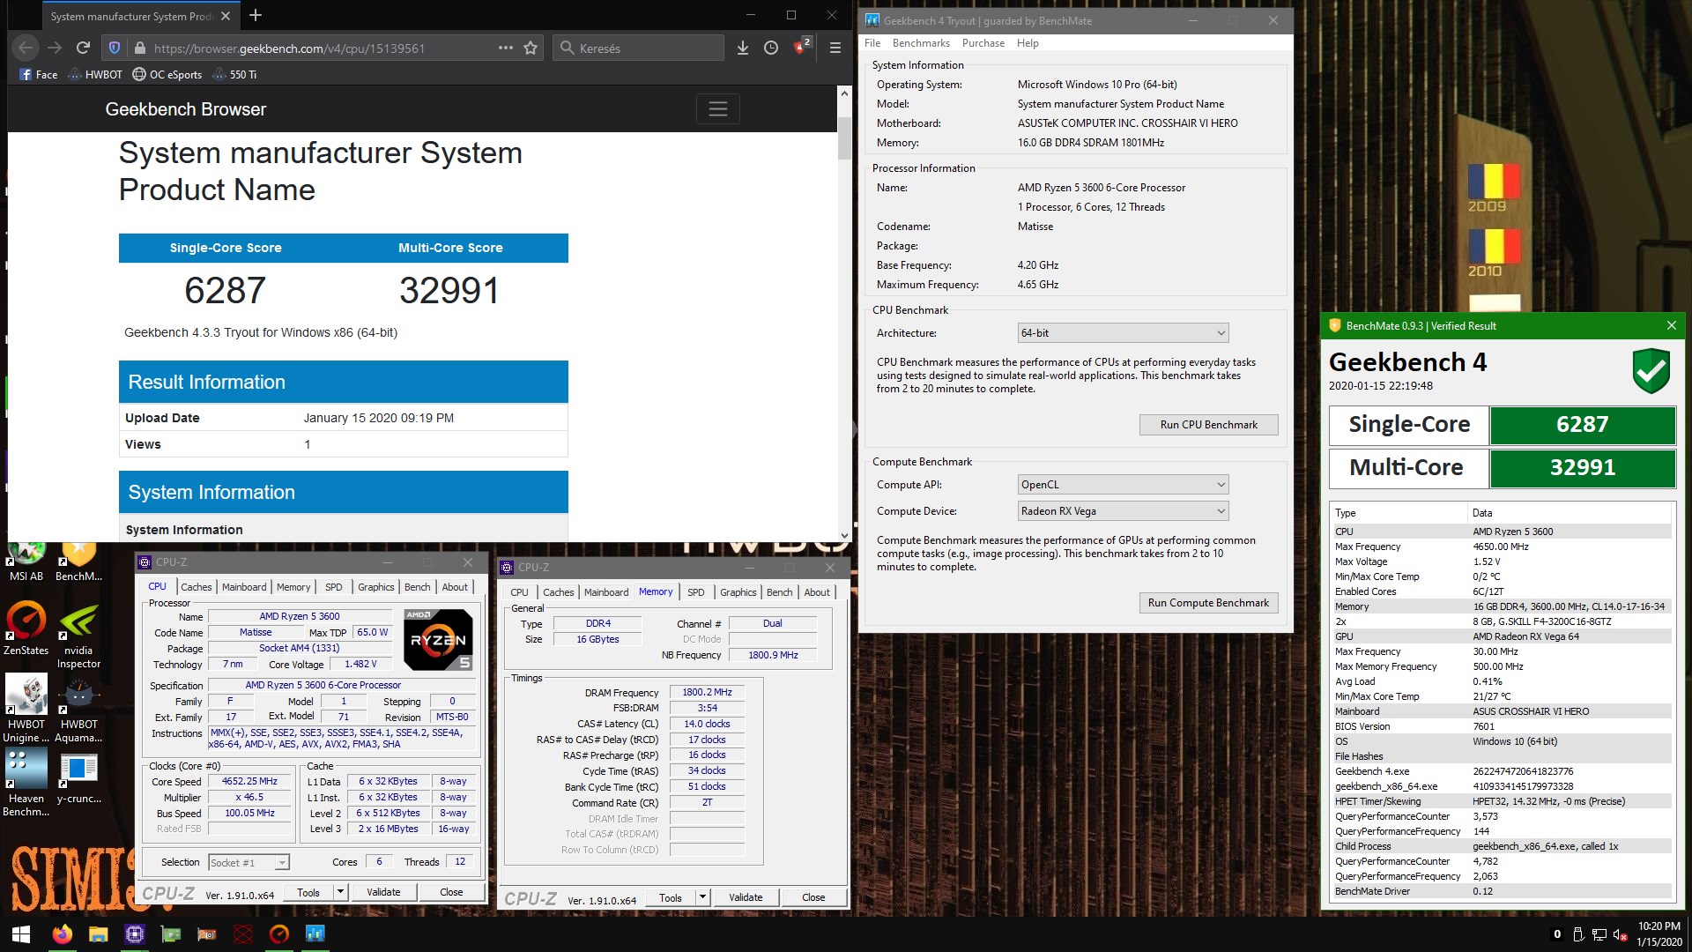This screenshot has width=1692, height=952.
Task: Expand the Architecture 64-bit dropdown
Action: pyautogui.click(x=1123, y=332)
